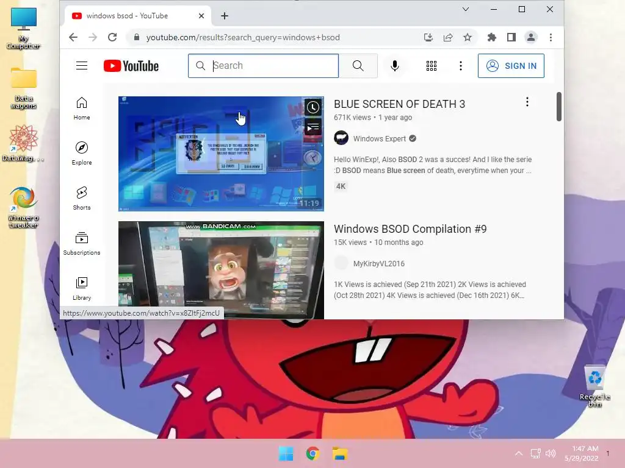Select the DataWag shortcut on desktop

pos(24,143)
